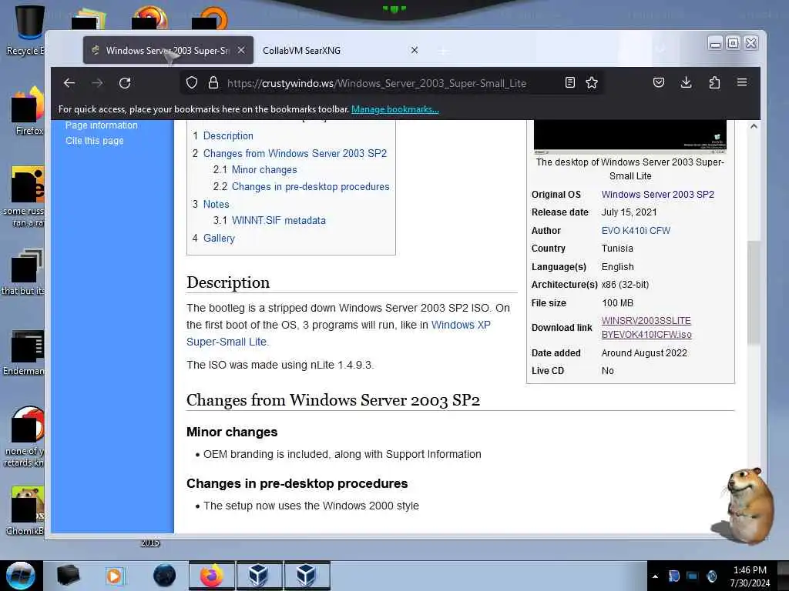Select the Firefox desktop shortcut

coord(26,111)
